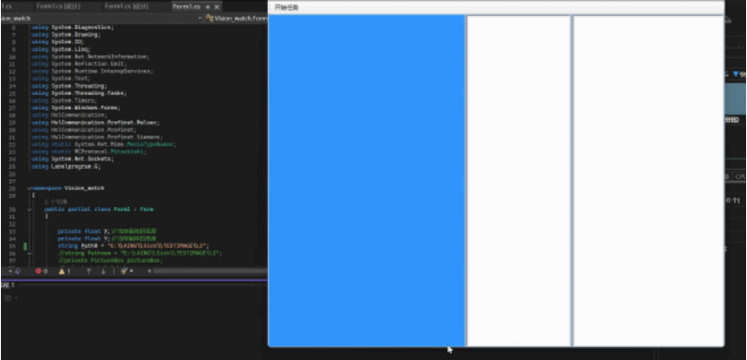Click the blue filter icon in right panel
Viewport: 747px width, 360px height.
tap(737, 74)
